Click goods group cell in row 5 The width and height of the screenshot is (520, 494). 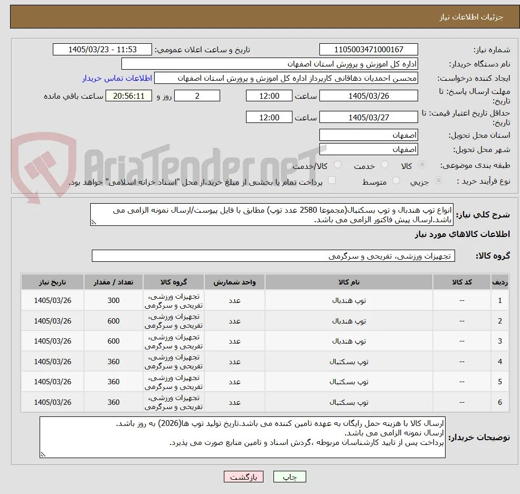point(174,382)
